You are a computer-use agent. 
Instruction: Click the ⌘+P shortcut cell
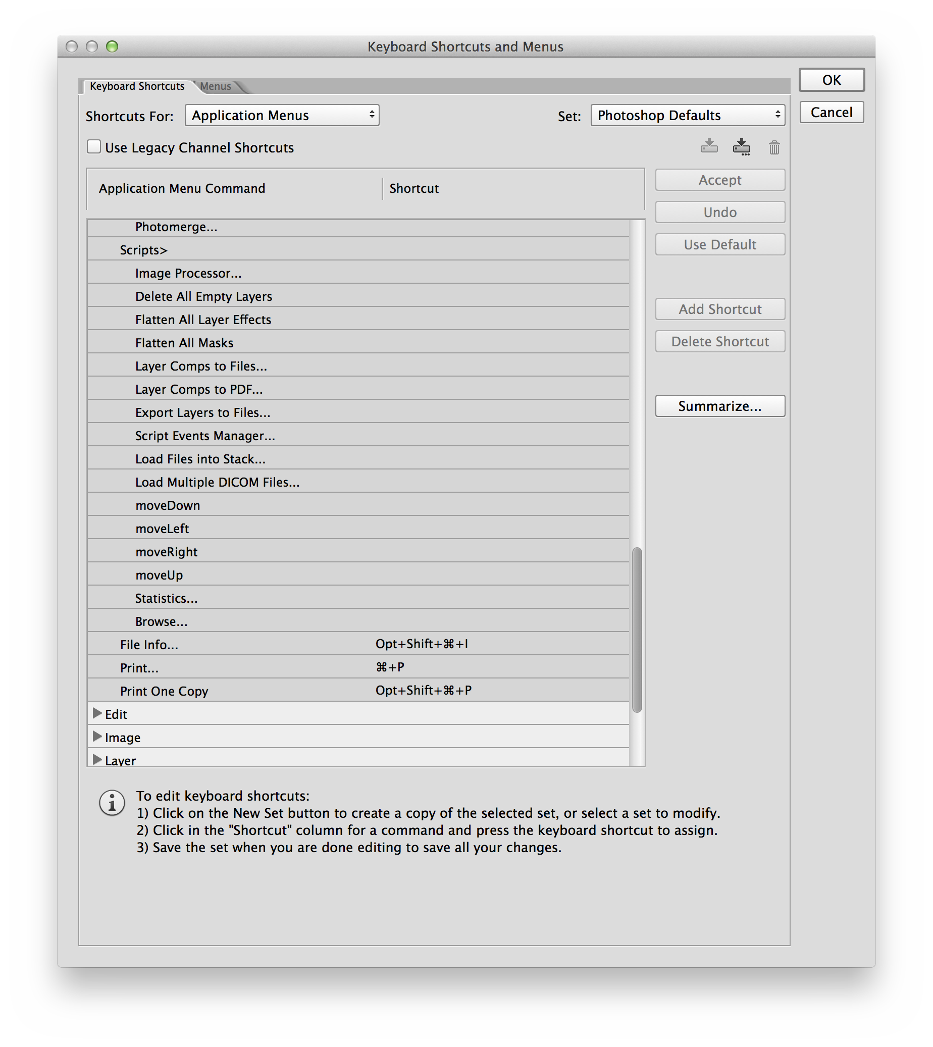pyautogui.click(x=390, y=667)
